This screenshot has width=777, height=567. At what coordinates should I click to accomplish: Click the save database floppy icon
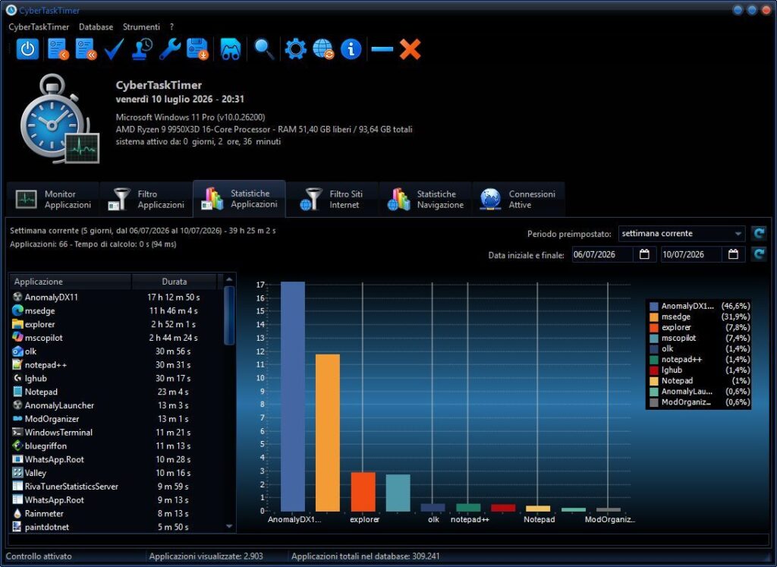(x=197, y=49)
